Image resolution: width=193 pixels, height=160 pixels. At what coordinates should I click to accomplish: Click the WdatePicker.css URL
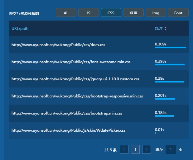tap(68, 130)
